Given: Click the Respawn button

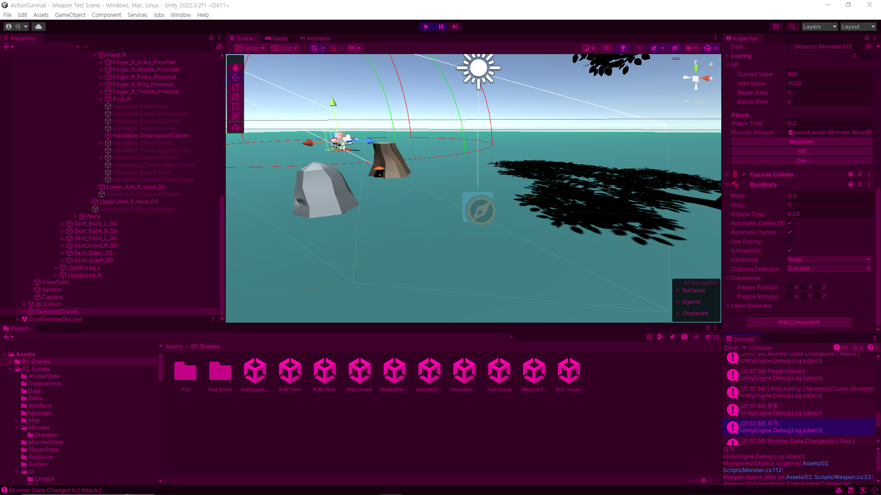Looking at the screenshot, I should coord(801,142).
